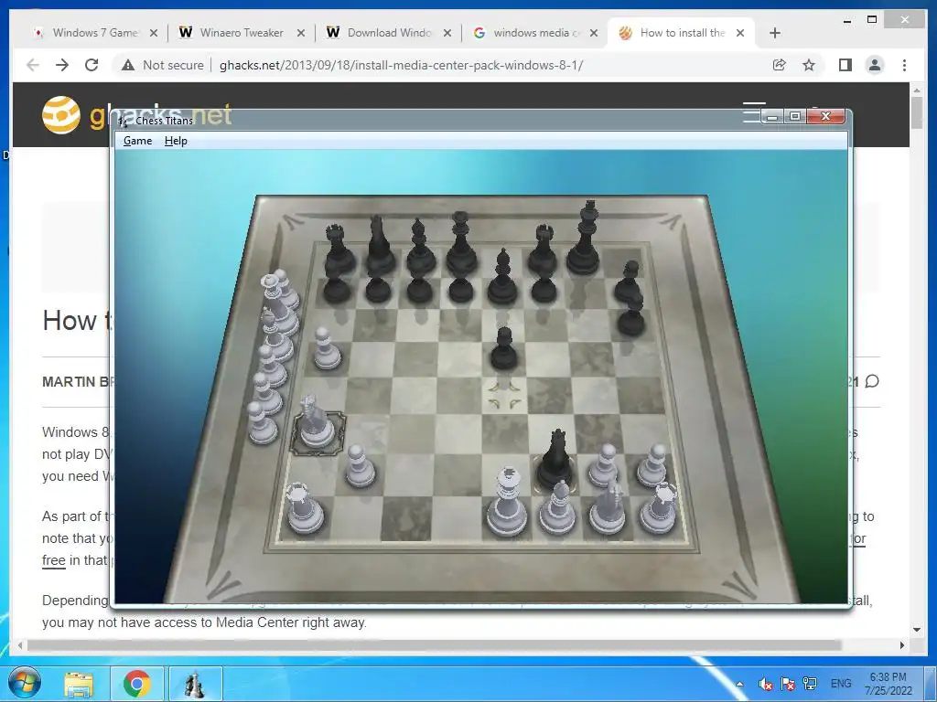Close the Winaero Tweaker tab
The height and width of the screenshot is (702, 937).
(x=300, y=33)
